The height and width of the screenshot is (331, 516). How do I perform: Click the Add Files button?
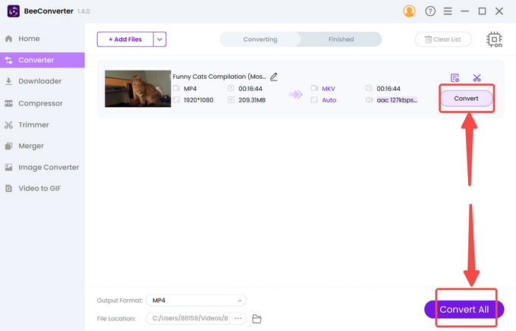tap(125, 39)
